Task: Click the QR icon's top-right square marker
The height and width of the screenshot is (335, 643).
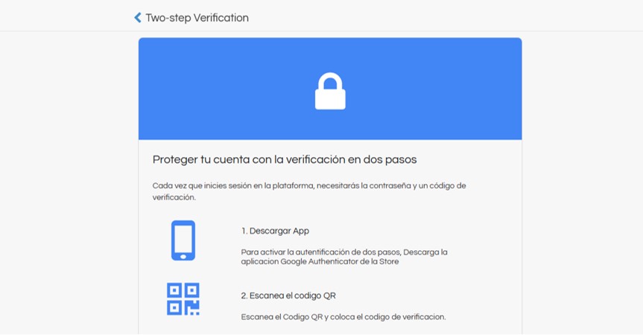Action: point(192,290)
